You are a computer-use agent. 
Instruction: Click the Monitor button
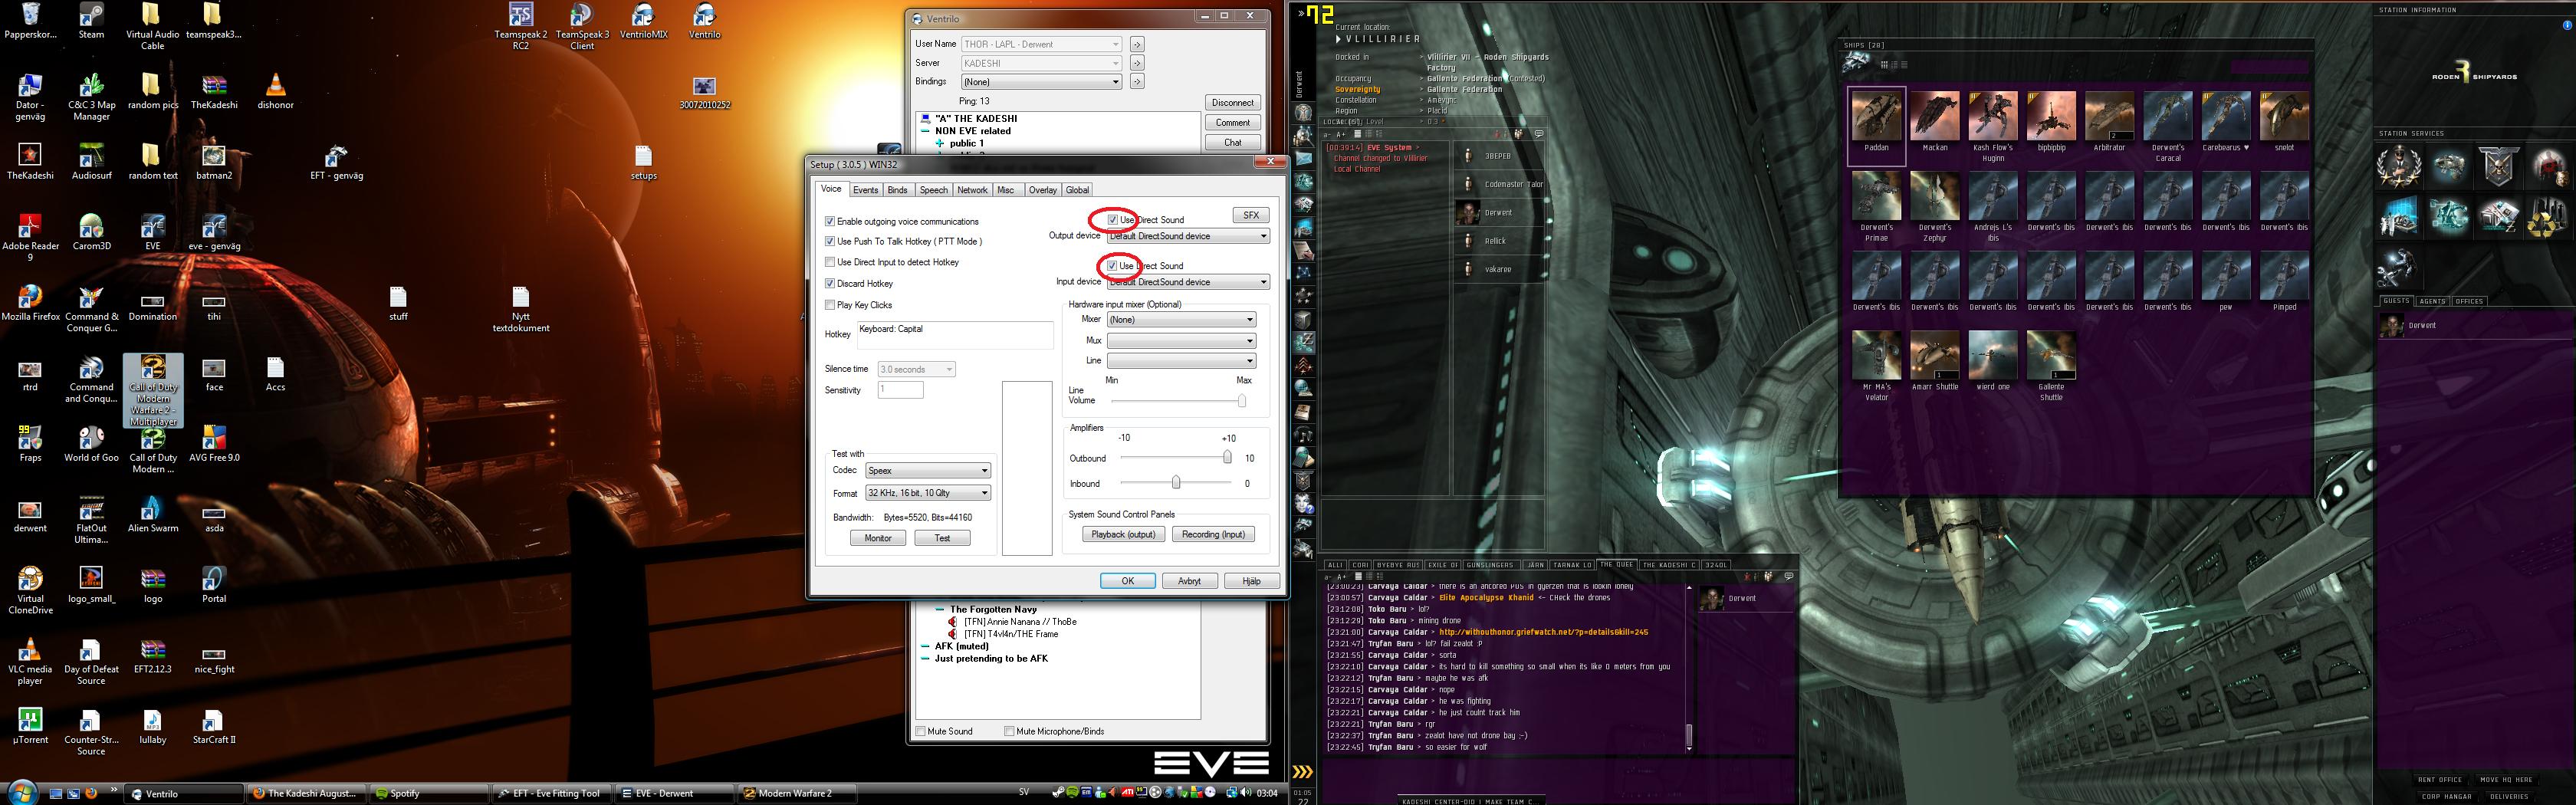click(x=878, y=538)
